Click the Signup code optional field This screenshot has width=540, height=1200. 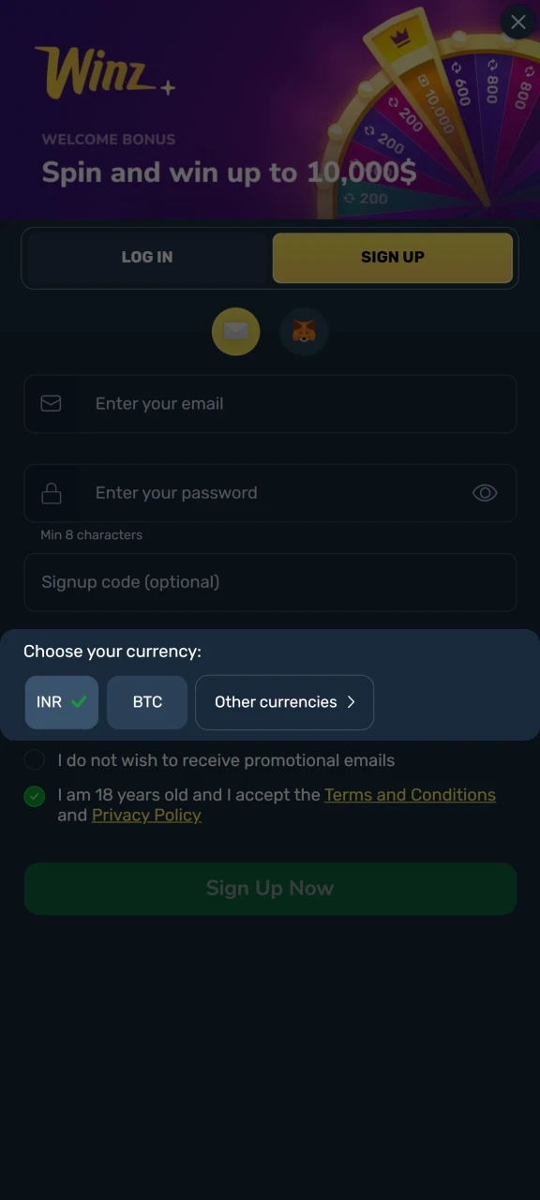pyautogui.click(x=270, y=581)
